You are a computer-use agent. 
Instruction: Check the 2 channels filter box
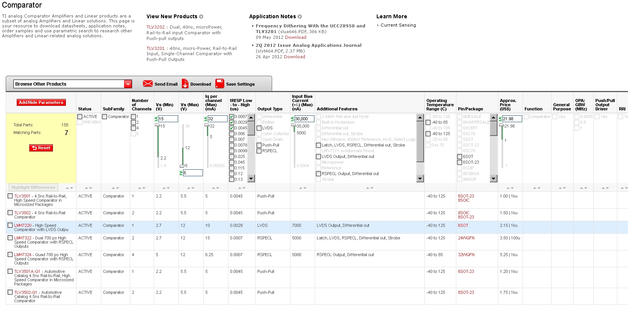click(x=134, y=123)
